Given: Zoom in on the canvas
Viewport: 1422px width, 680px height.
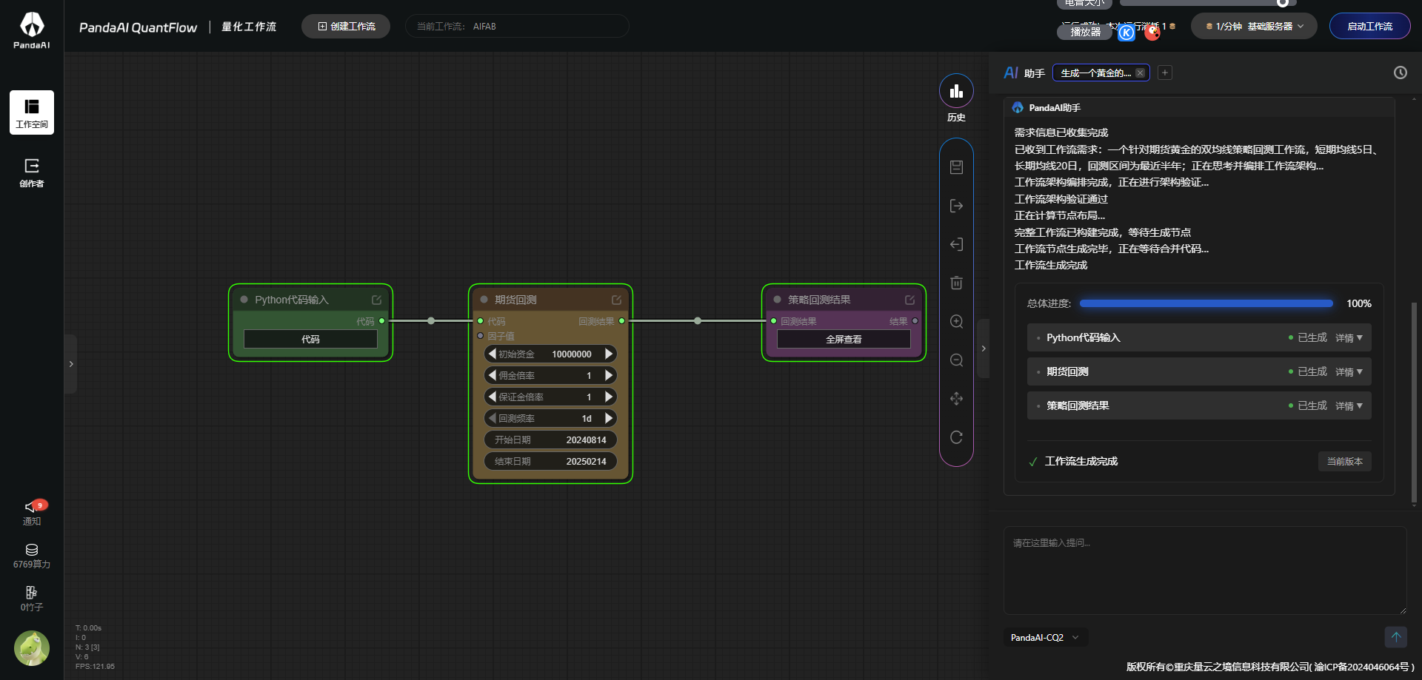Looking at the screenshot, I should point(956,321).
